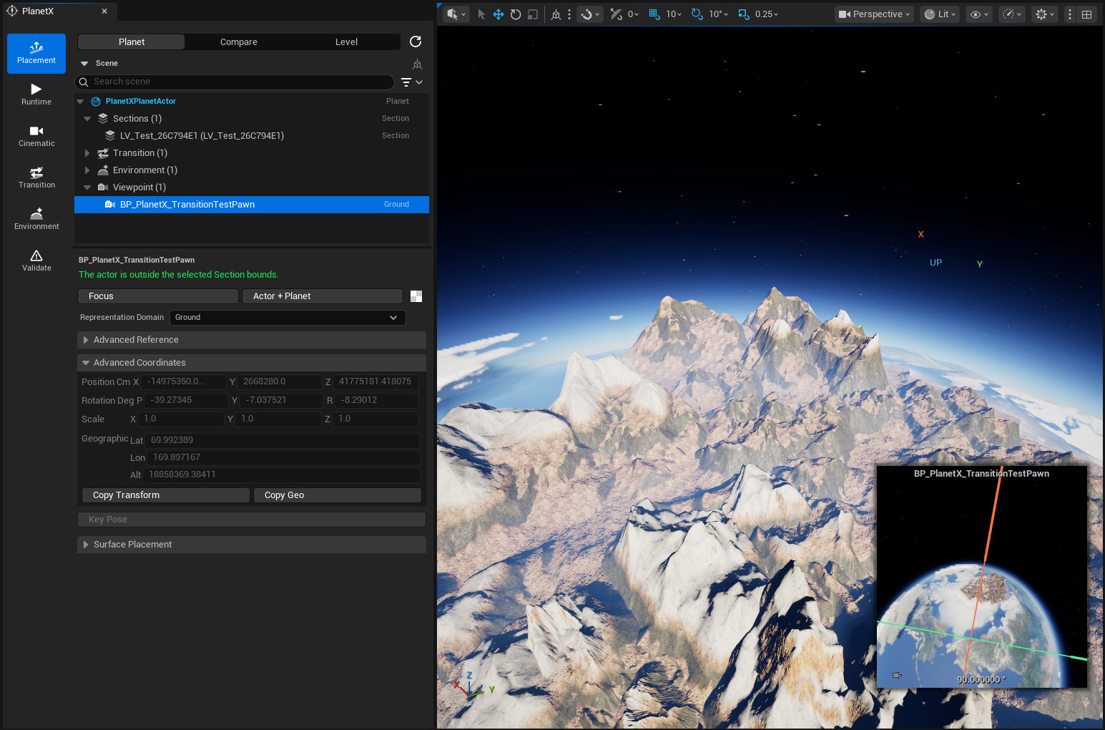Switch to Runtime mode in the sidebar

(x=36, y=94)
